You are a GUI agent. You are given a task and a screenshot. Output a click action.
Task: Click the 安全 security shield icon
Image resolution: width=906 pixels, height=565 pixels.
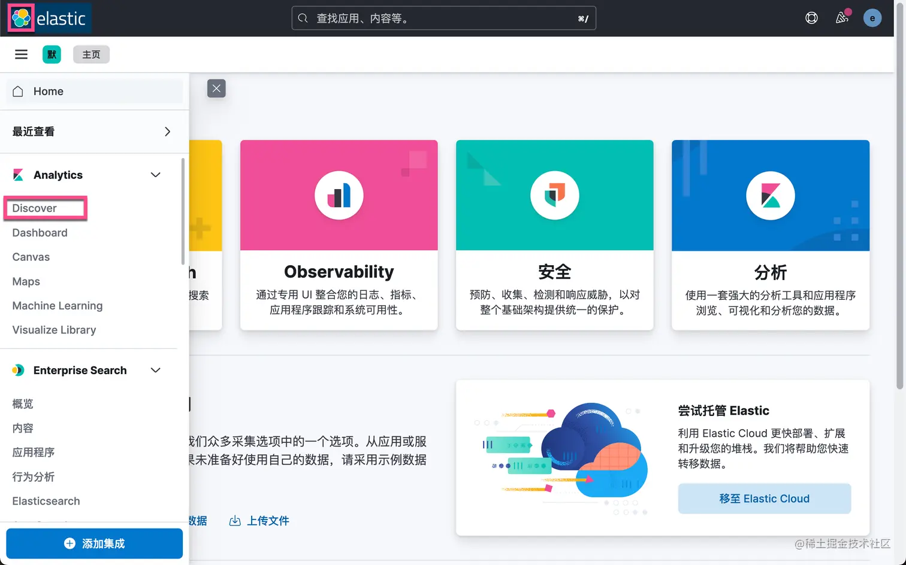555,195
